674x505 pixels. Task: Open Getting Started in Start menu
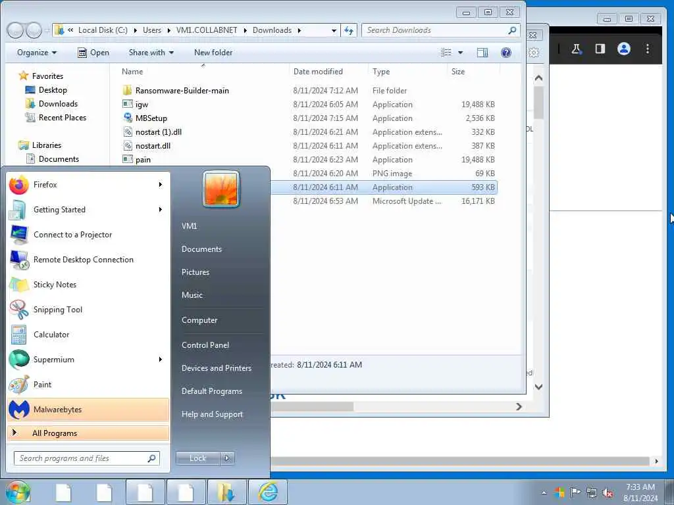tap(88, 210)
